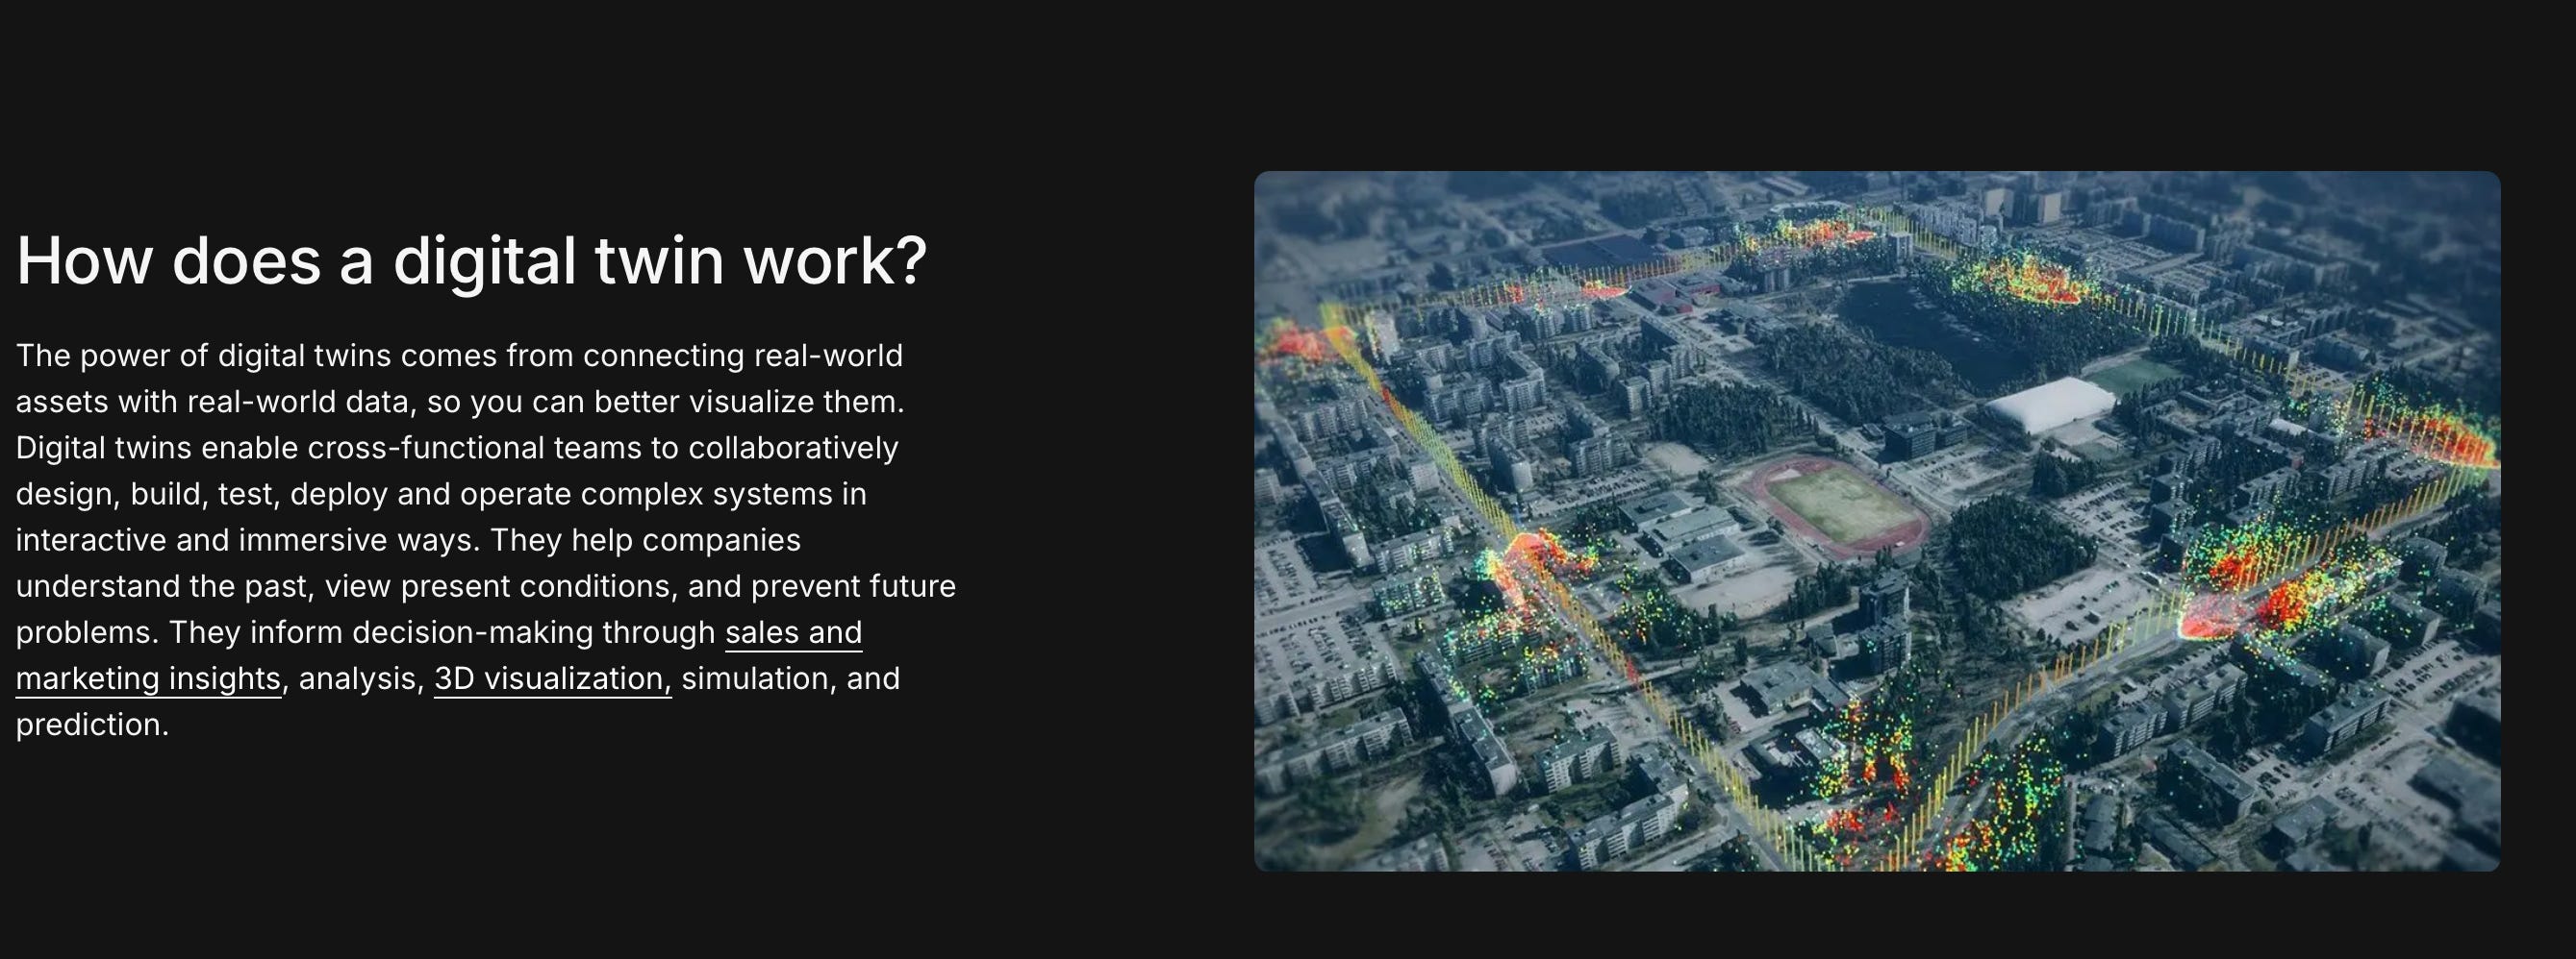Follow the 3D visualization link

552,679
